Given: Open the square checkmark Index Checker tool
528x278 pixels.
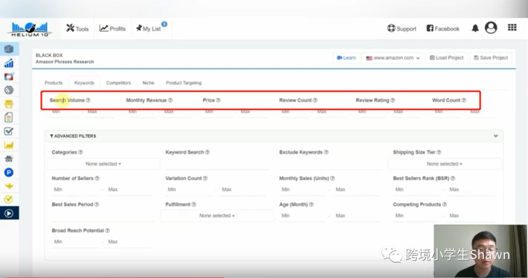Looking at the screenshot, I should [x=9, y=131].
